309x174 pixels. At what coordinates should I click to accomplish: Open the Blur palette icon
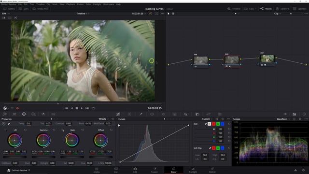pyautogui.click(x=186, y=114)
